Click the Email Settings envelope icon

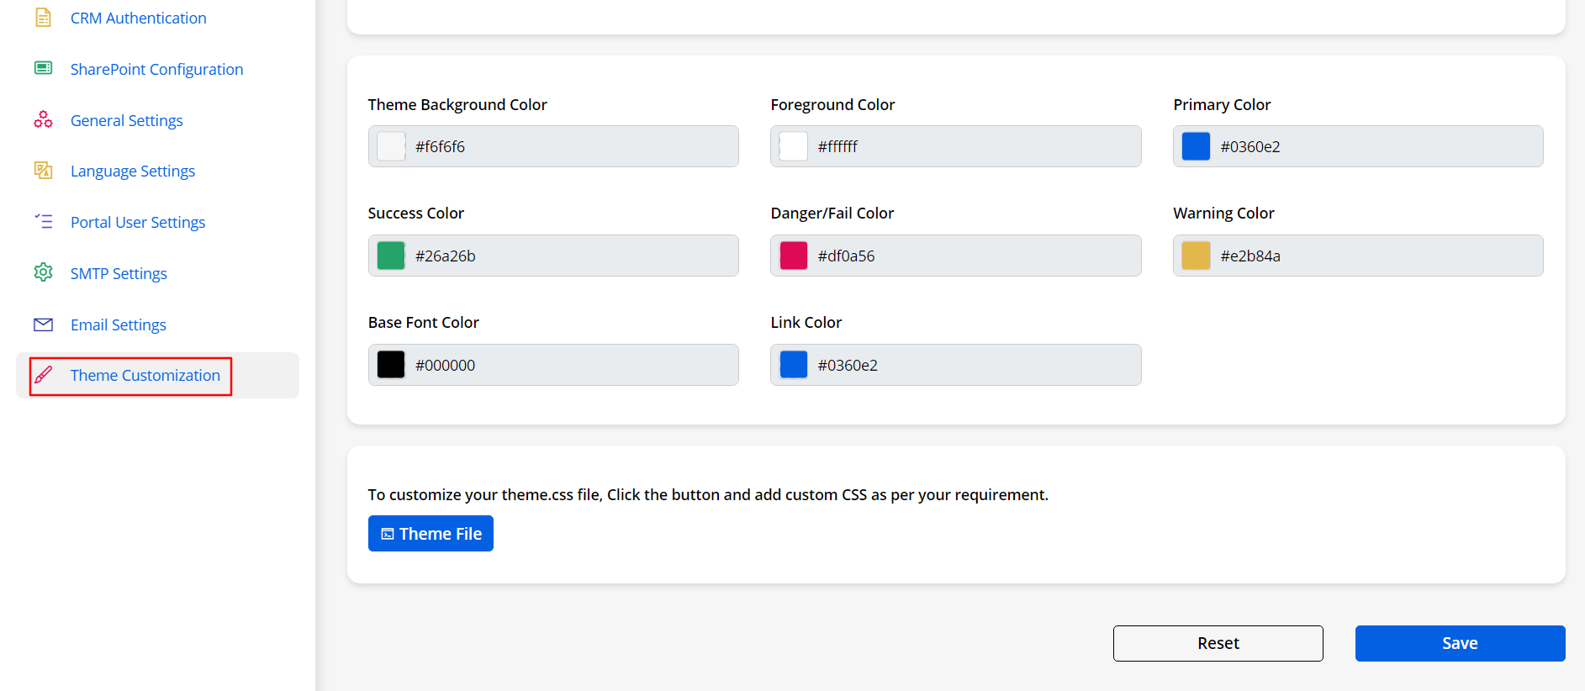43,324
